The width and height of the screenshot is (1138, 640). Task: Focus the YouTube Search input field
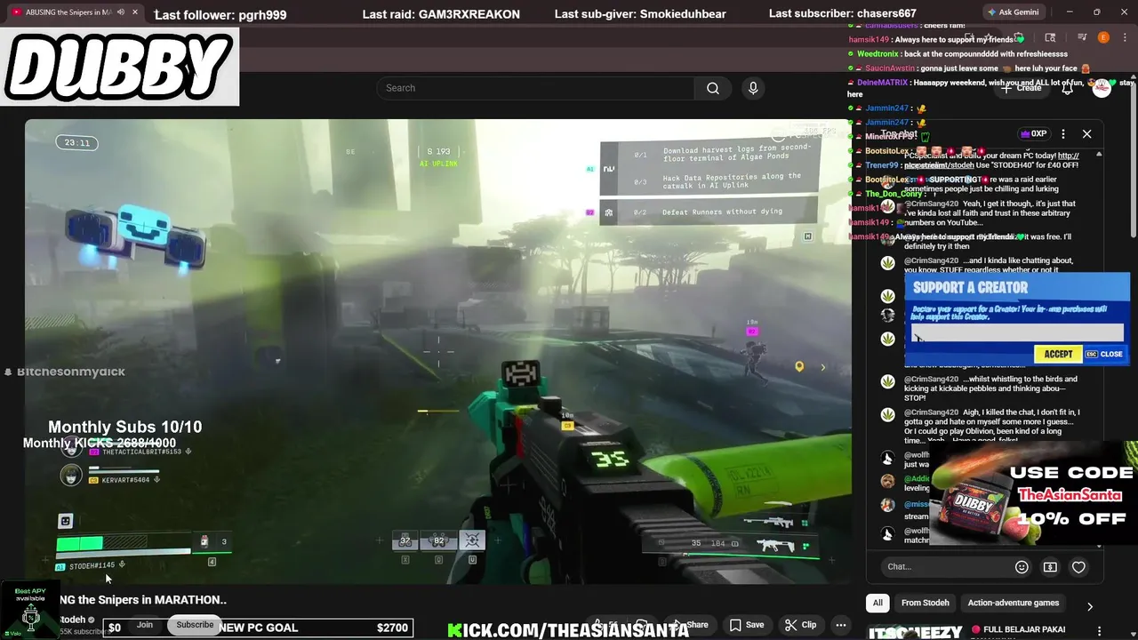(538, 88)
